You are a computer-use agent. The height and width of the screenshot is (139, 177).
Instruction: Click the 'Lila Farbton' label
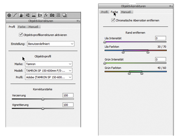112,47
